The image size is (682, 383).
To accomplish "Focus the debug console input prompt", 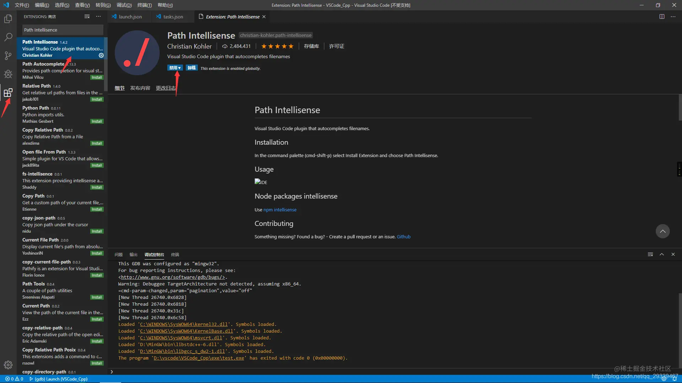I will (x=394, y=372).
